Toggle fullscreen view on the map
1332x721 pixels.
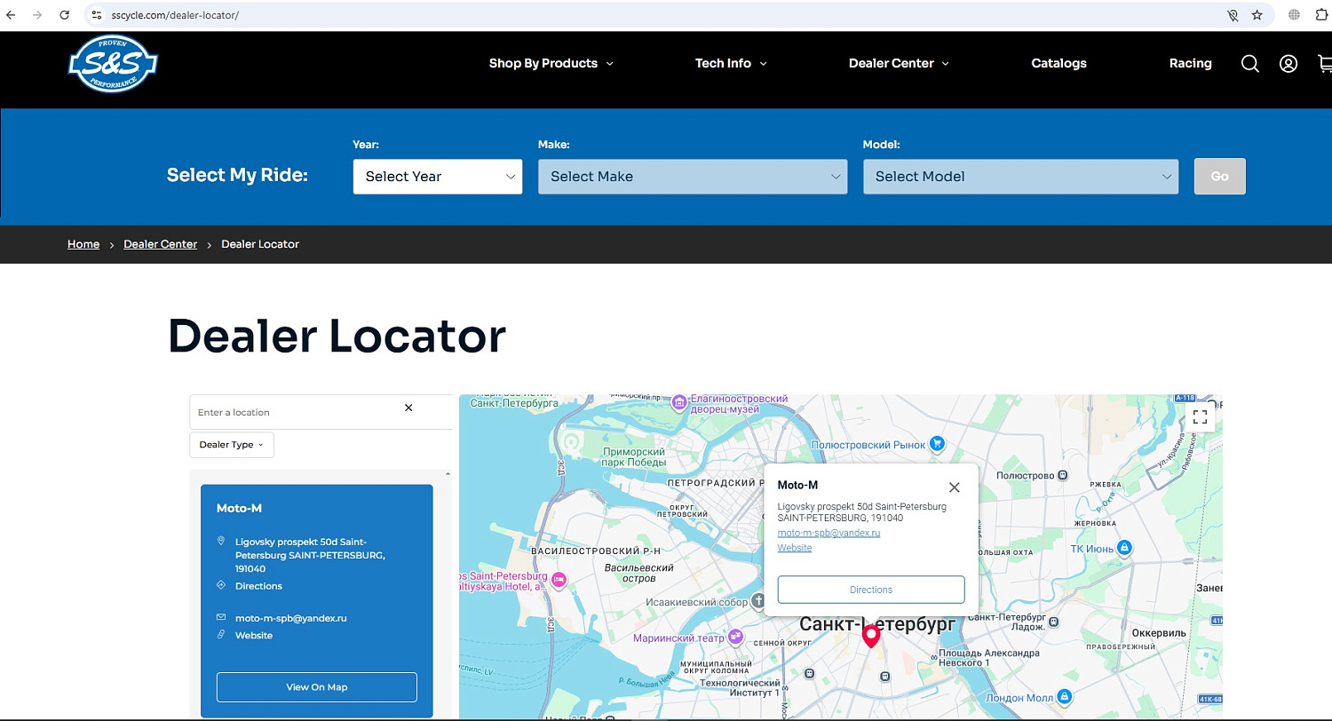1201,416
